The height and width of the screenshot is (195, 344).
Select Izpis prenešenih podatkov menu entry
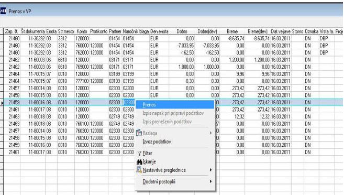click(x=167, y=122)
